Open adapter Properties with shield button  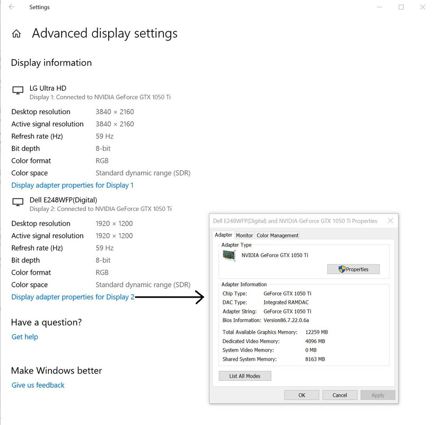353,269
